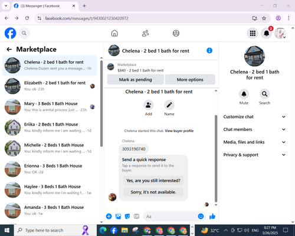The height and width of the screenshot is (236, 295).
Task: Open more actions plus icon in composer
Action: pyautogui.click(x=109, y=217)
